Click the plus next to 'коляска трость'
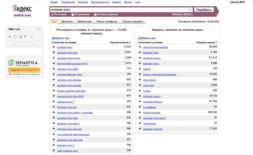 click(x=140, y=96)
